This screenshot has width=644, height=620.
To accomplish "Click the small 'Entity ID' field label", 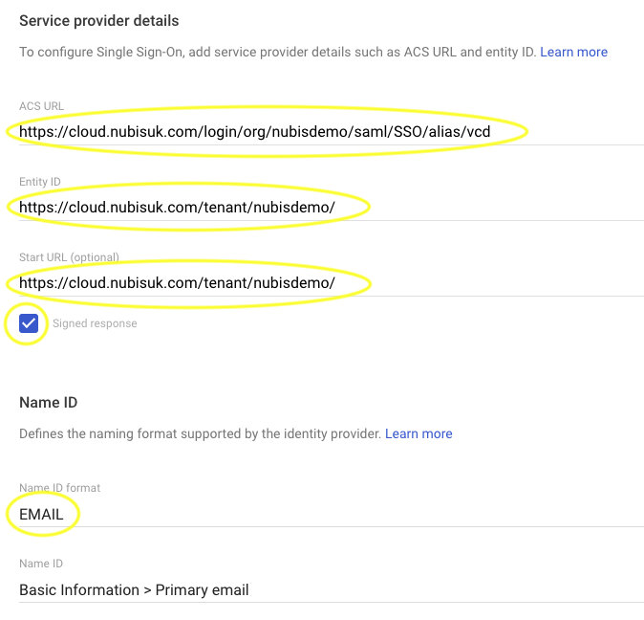I will tap(40, 182).
